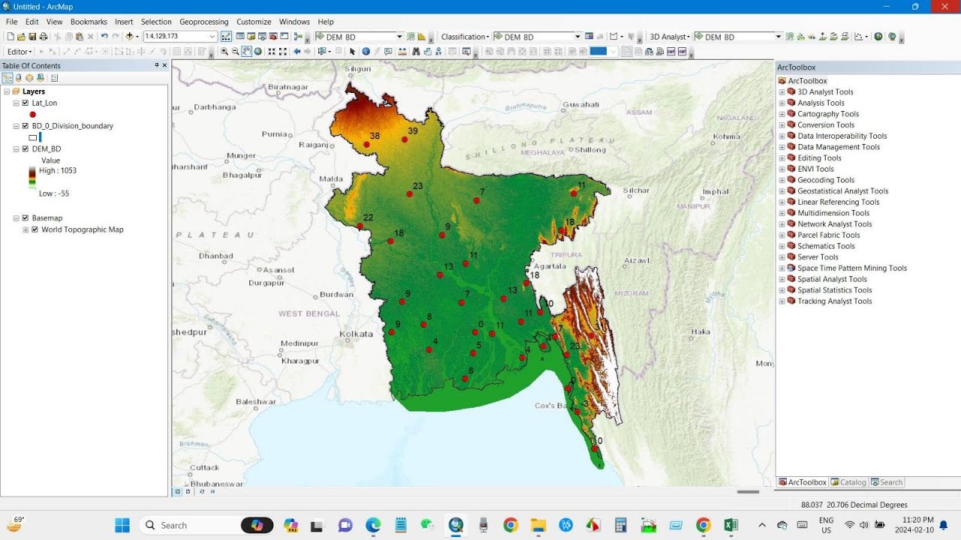961x540 pixels.
Task: Collapse the Layers data frame
Action: tap(7, 91)
